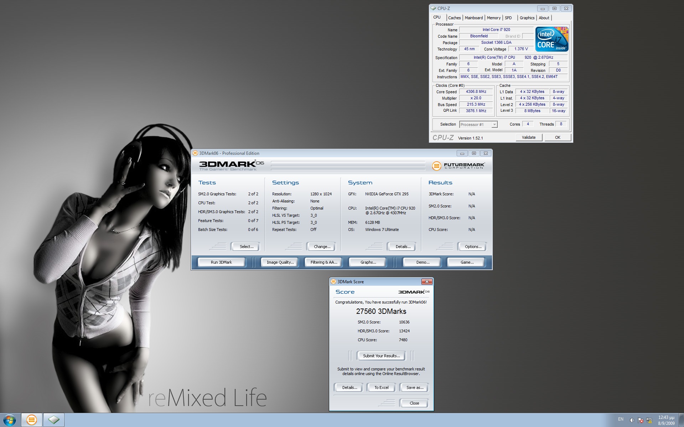Viewport: 684px width, 427px height.
Task: Click the Validate button in CPU-Z
Action: (529, 137)
